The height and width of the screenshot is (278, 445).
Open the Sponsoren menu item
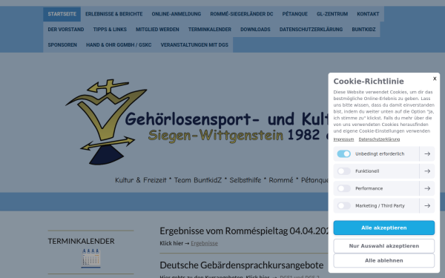[62, 45]
